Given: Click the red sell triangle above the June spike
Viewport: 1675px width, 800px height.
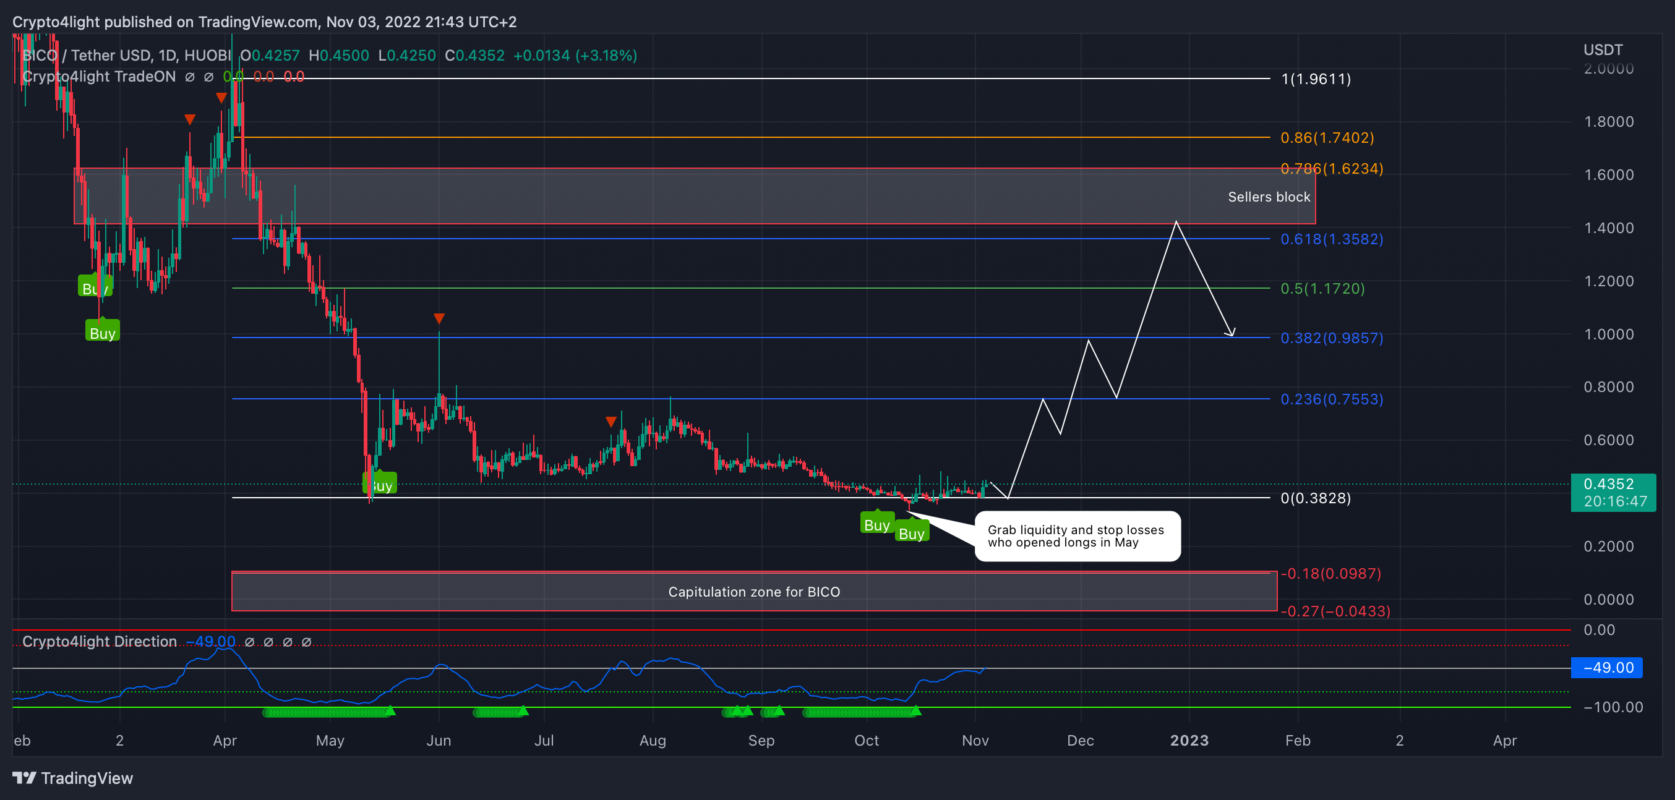Looking at the screenshot, I should click(439, 318).
